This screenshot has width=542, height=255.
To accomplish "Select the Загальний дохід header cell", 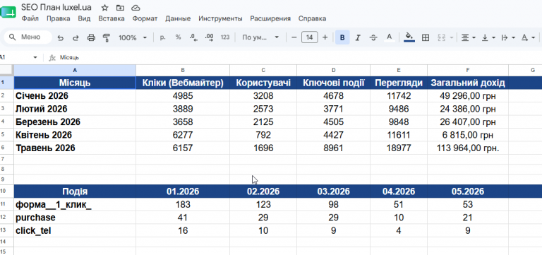I will pos(468,83).
